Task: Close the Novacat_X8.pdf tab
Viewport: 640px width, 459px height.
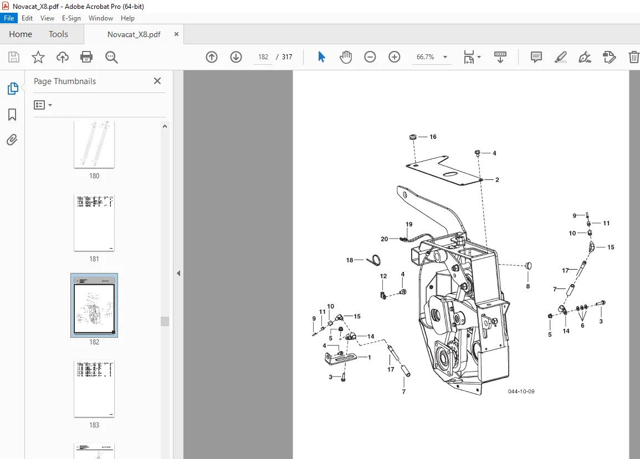Action: click(176, 34)
